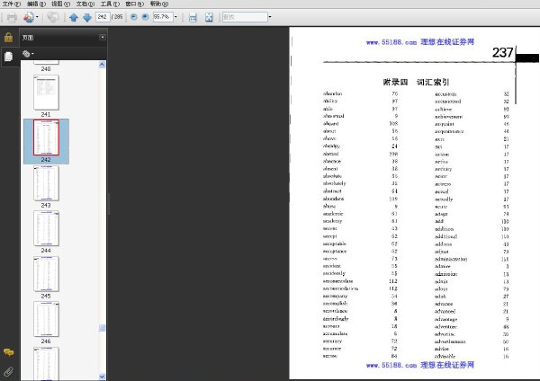
Task: Click the greyed speech-bubble comment icon
Action: coord(53,17)
